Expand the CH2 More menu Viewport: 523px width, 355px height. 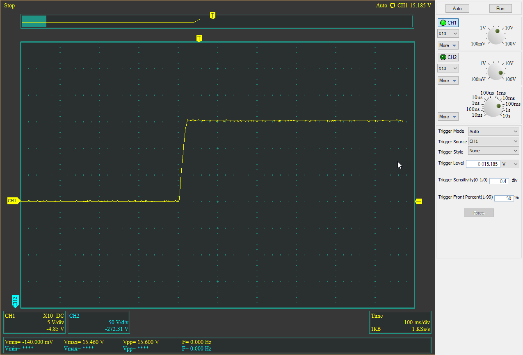coord(448,81)
